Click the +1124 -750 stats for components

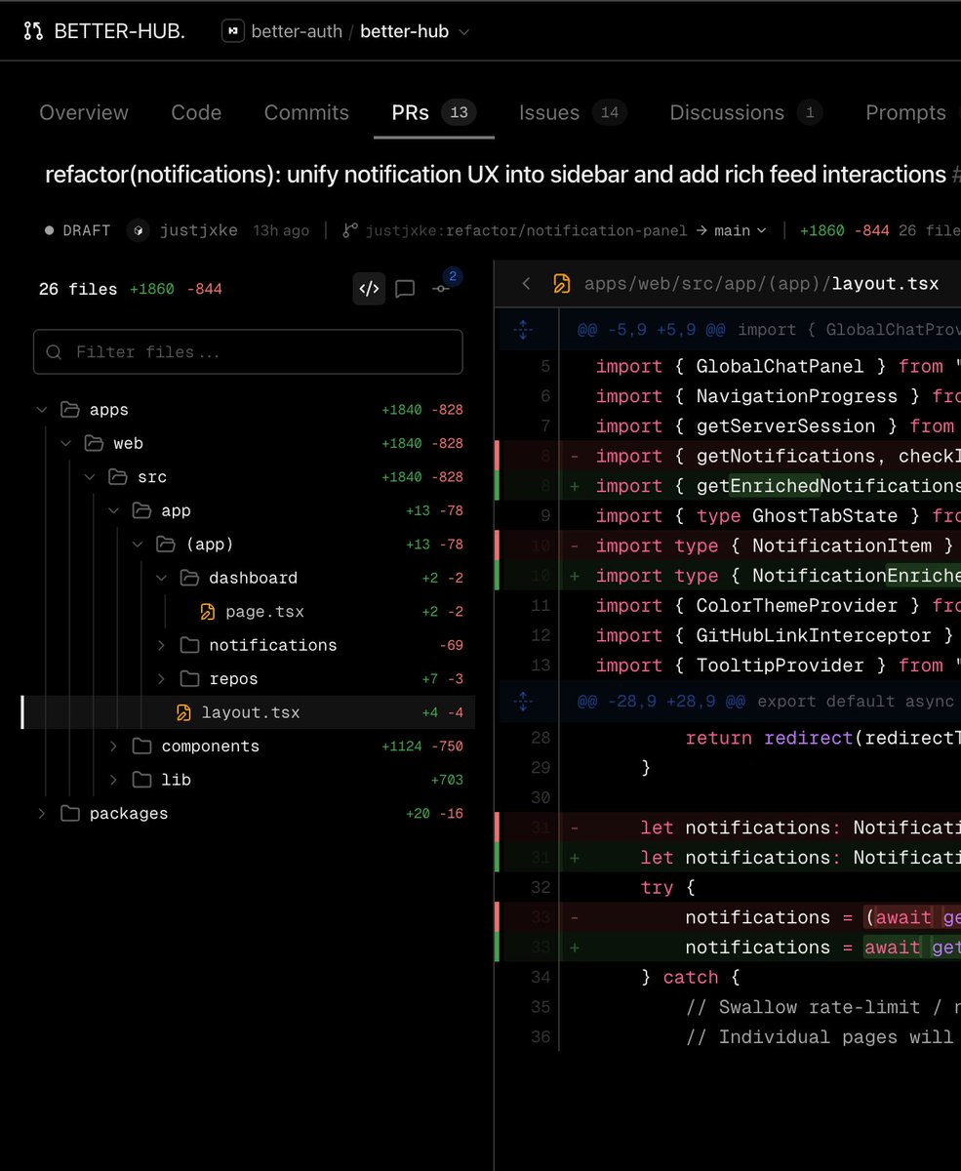pos(422,747)
